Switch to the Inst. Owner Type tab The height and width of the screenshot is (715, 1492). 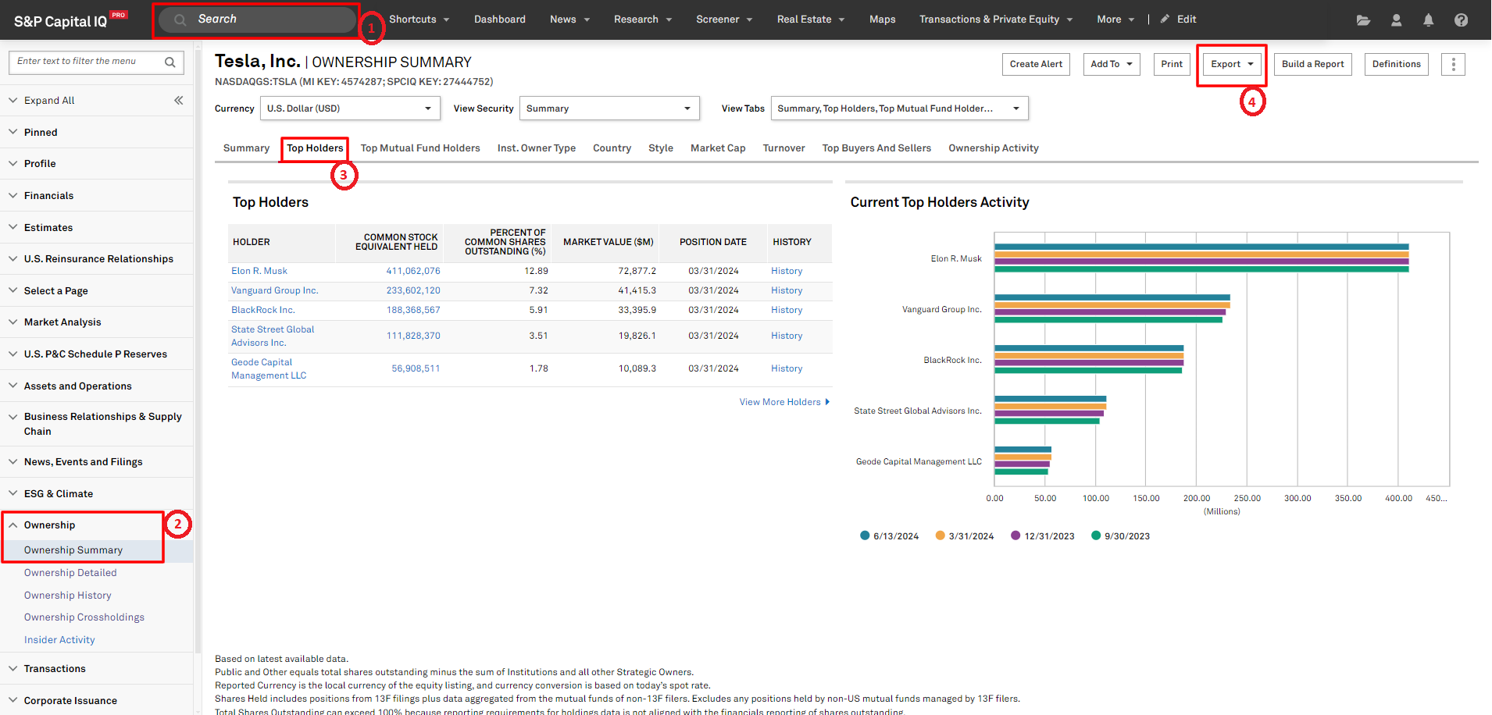(537, 148)
